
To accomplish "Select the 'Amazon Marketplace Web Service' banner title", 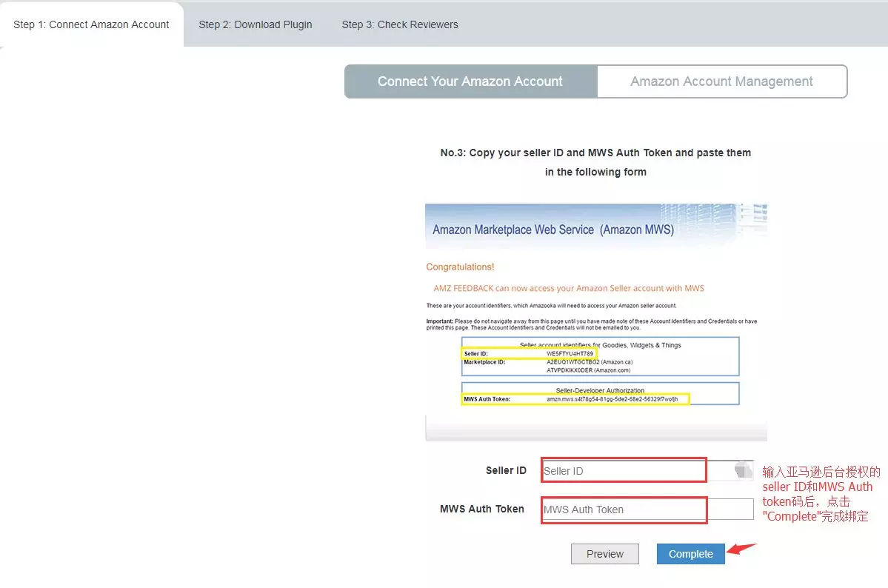I will [x=553, y=230].
